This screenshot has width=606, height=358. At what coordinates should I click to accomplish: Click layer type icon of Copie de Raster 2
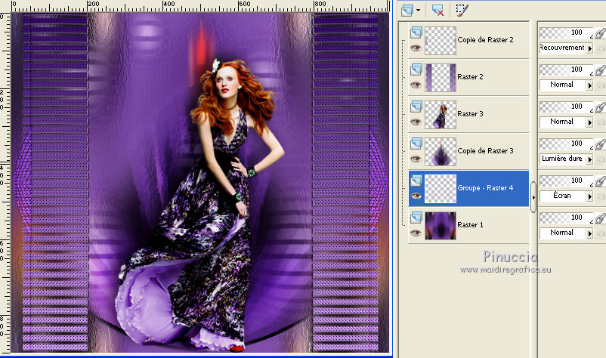click(416, 32)
